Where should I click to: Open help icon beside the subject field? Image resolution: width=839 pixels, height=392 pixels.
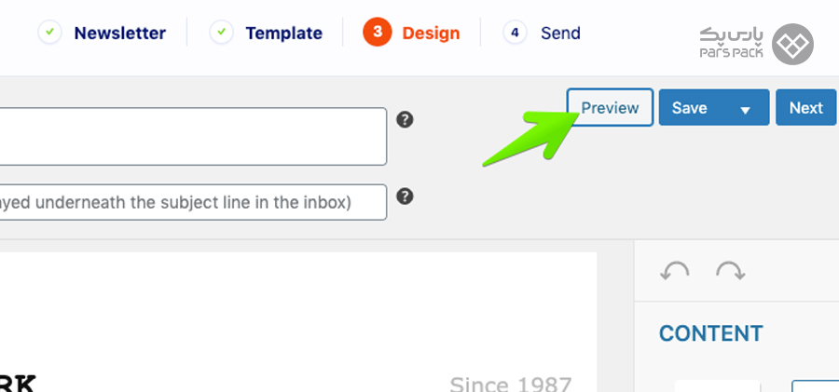click(x=406, y=120)
